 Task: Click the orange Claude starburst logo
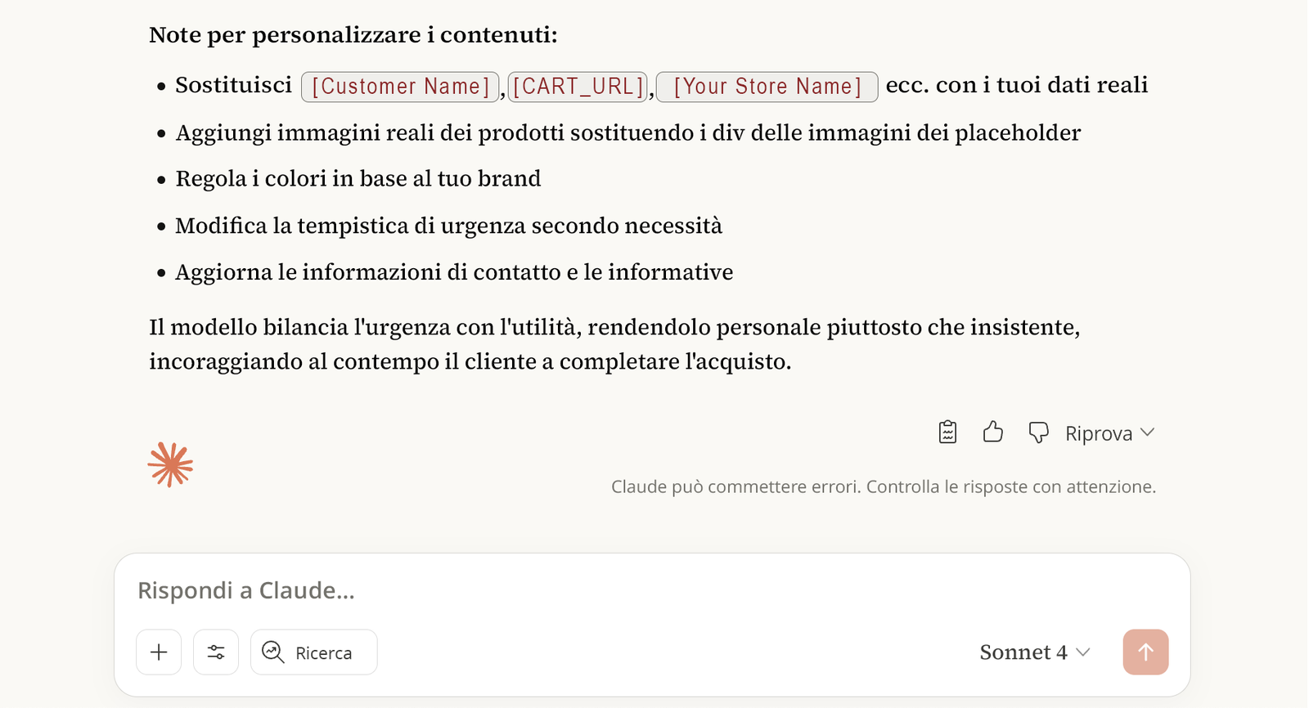[170, 465]
